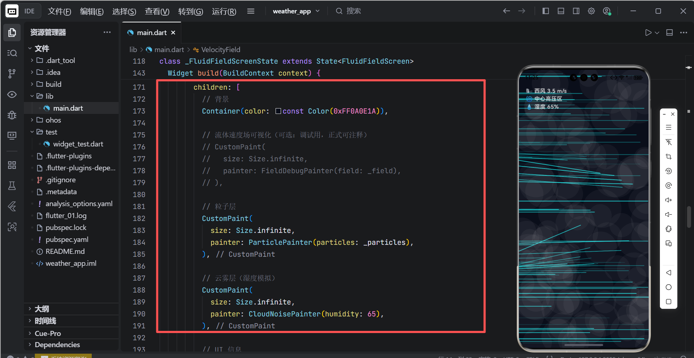Click the IDE logo icon
Image resolution: width=694 pixels, height=358 pixels.
click(12, 11)
